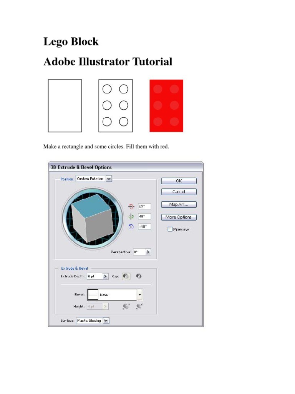295x394 pixels.
Task: Click the red X-axis rotation icon
Action: [x=131, y=207]
